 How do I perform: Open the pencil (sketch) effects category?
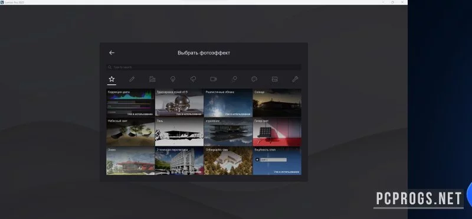(132, 79)
